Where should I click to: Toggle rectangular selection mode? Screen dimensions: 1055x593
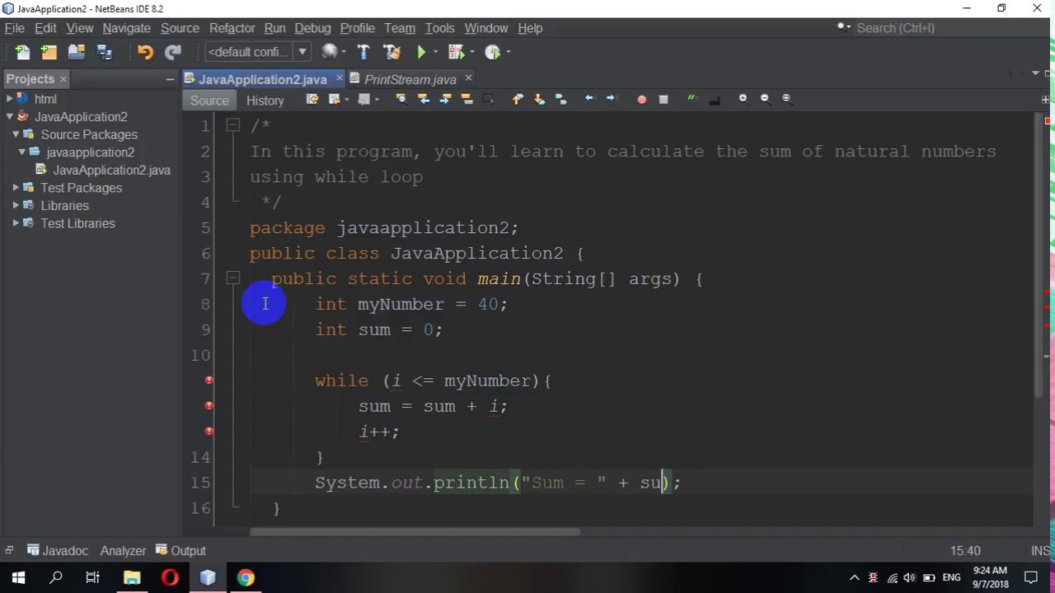(x=488, y=99)
